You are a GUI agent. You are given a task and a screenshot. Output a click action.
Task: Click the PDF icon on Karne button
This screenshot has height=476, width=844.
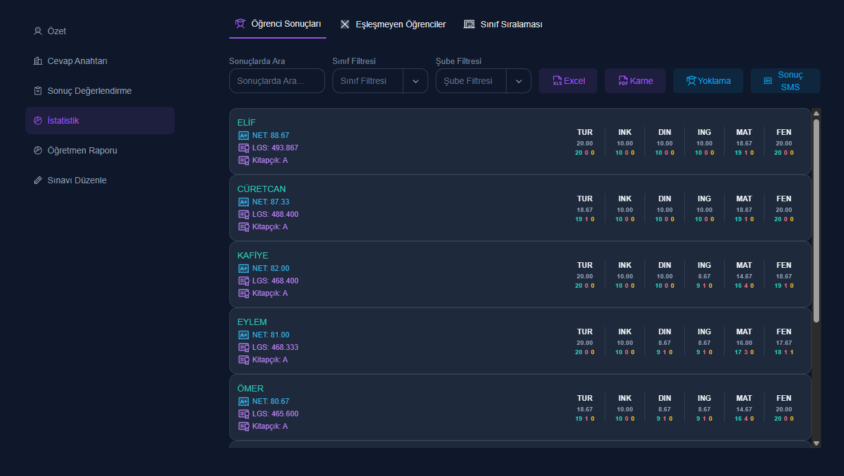pos(623,81)
